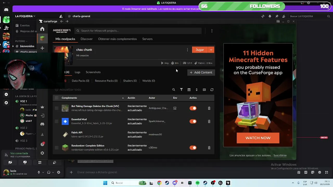333x187 pixels.
Task: Check the Randomizer: Complete Edition row checkbox
Action: pyautogui.click(x=56, y=148)
